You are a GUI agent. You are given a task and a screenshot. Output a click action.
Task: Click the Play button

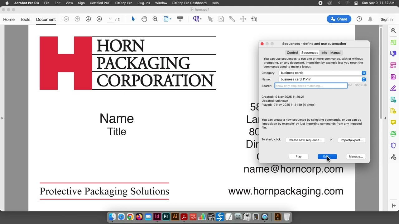pyautogui.click(x=299, y=156)
